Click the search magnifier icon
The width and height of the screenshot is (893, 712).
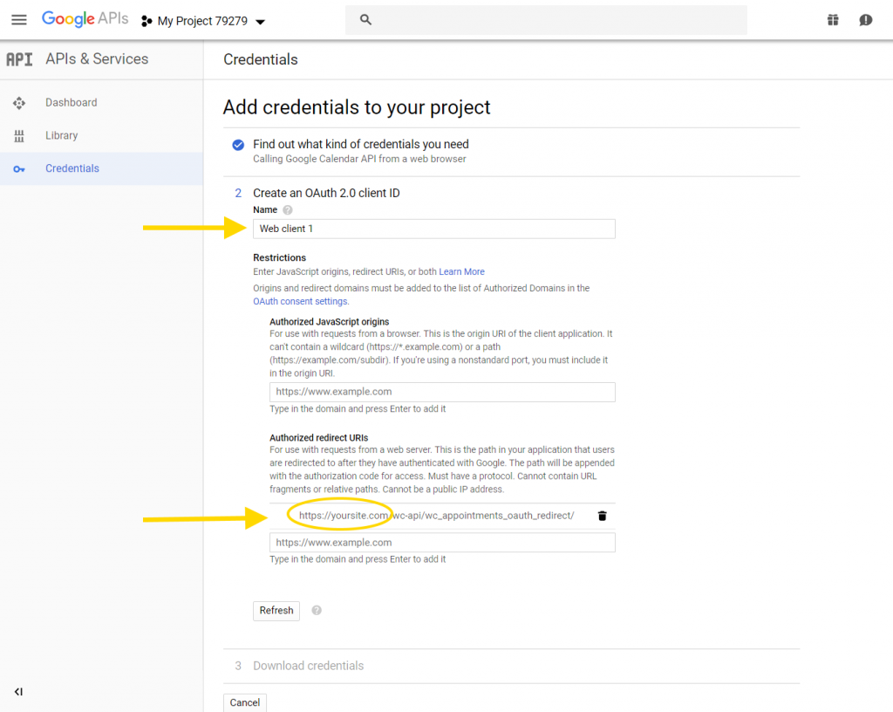point(365,20)
